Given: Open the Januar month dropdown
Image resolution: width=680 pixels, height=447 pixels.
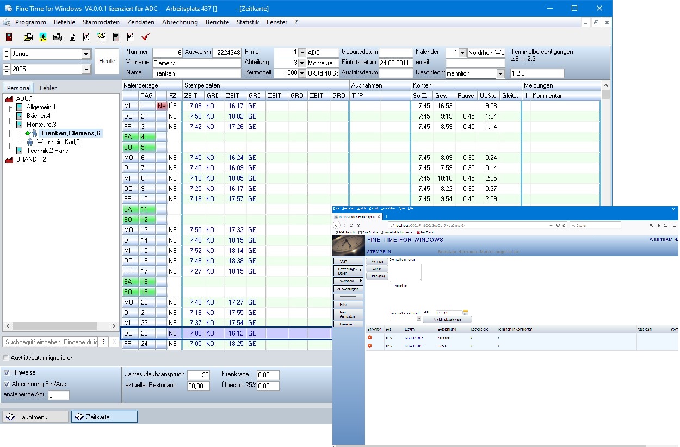Looking at the screenshot, I should coord(86,54).
